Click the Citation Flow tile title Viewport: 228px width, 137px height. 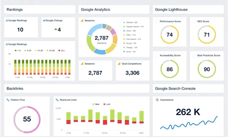click(17, 100)
